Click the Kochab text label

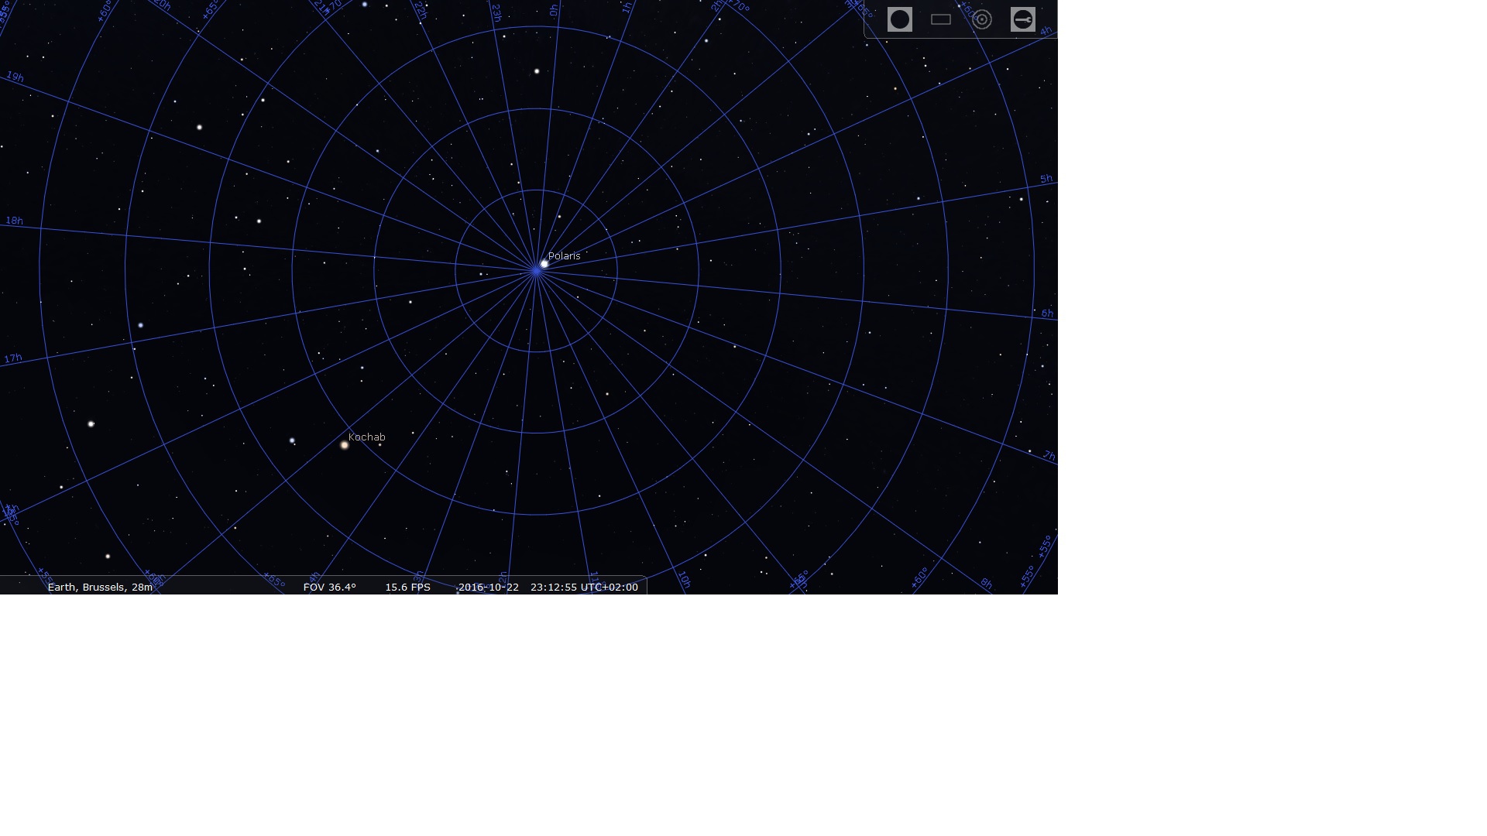366,437
